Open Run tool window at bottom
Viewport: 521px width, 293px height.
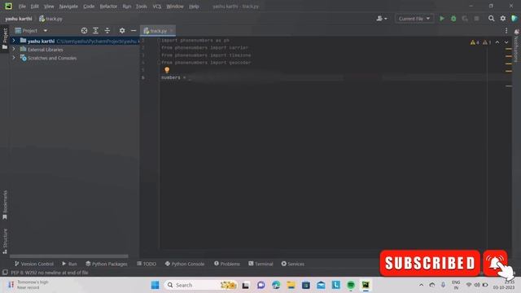(x=69, y=264)
